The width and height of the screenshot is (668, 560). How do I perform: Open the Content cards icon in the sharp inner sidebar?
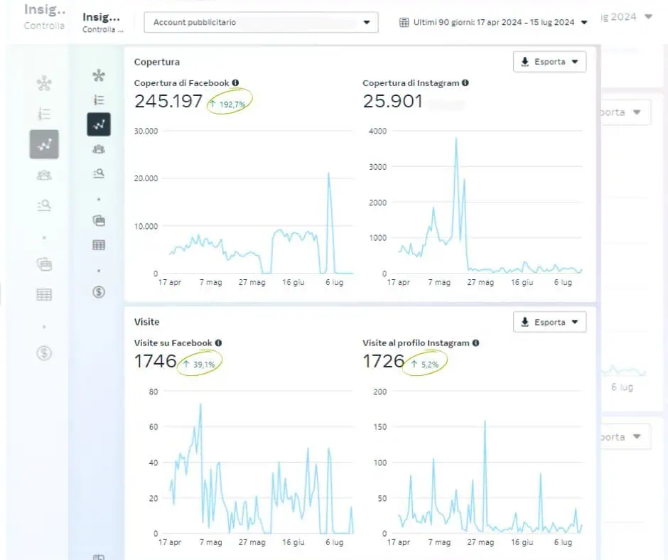99,220
